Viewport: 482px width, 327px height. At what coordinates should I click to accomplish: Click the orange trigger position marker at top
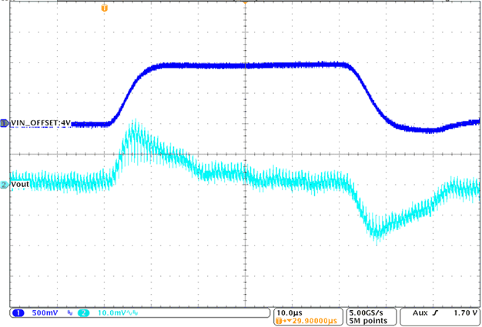[x=105, y=7]
